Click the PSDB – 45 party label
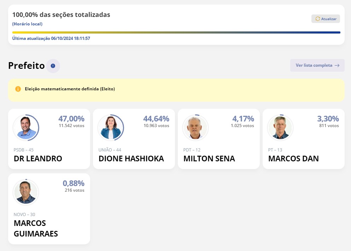The height and width of the screenshot is (251, 351). coord(23,150)
